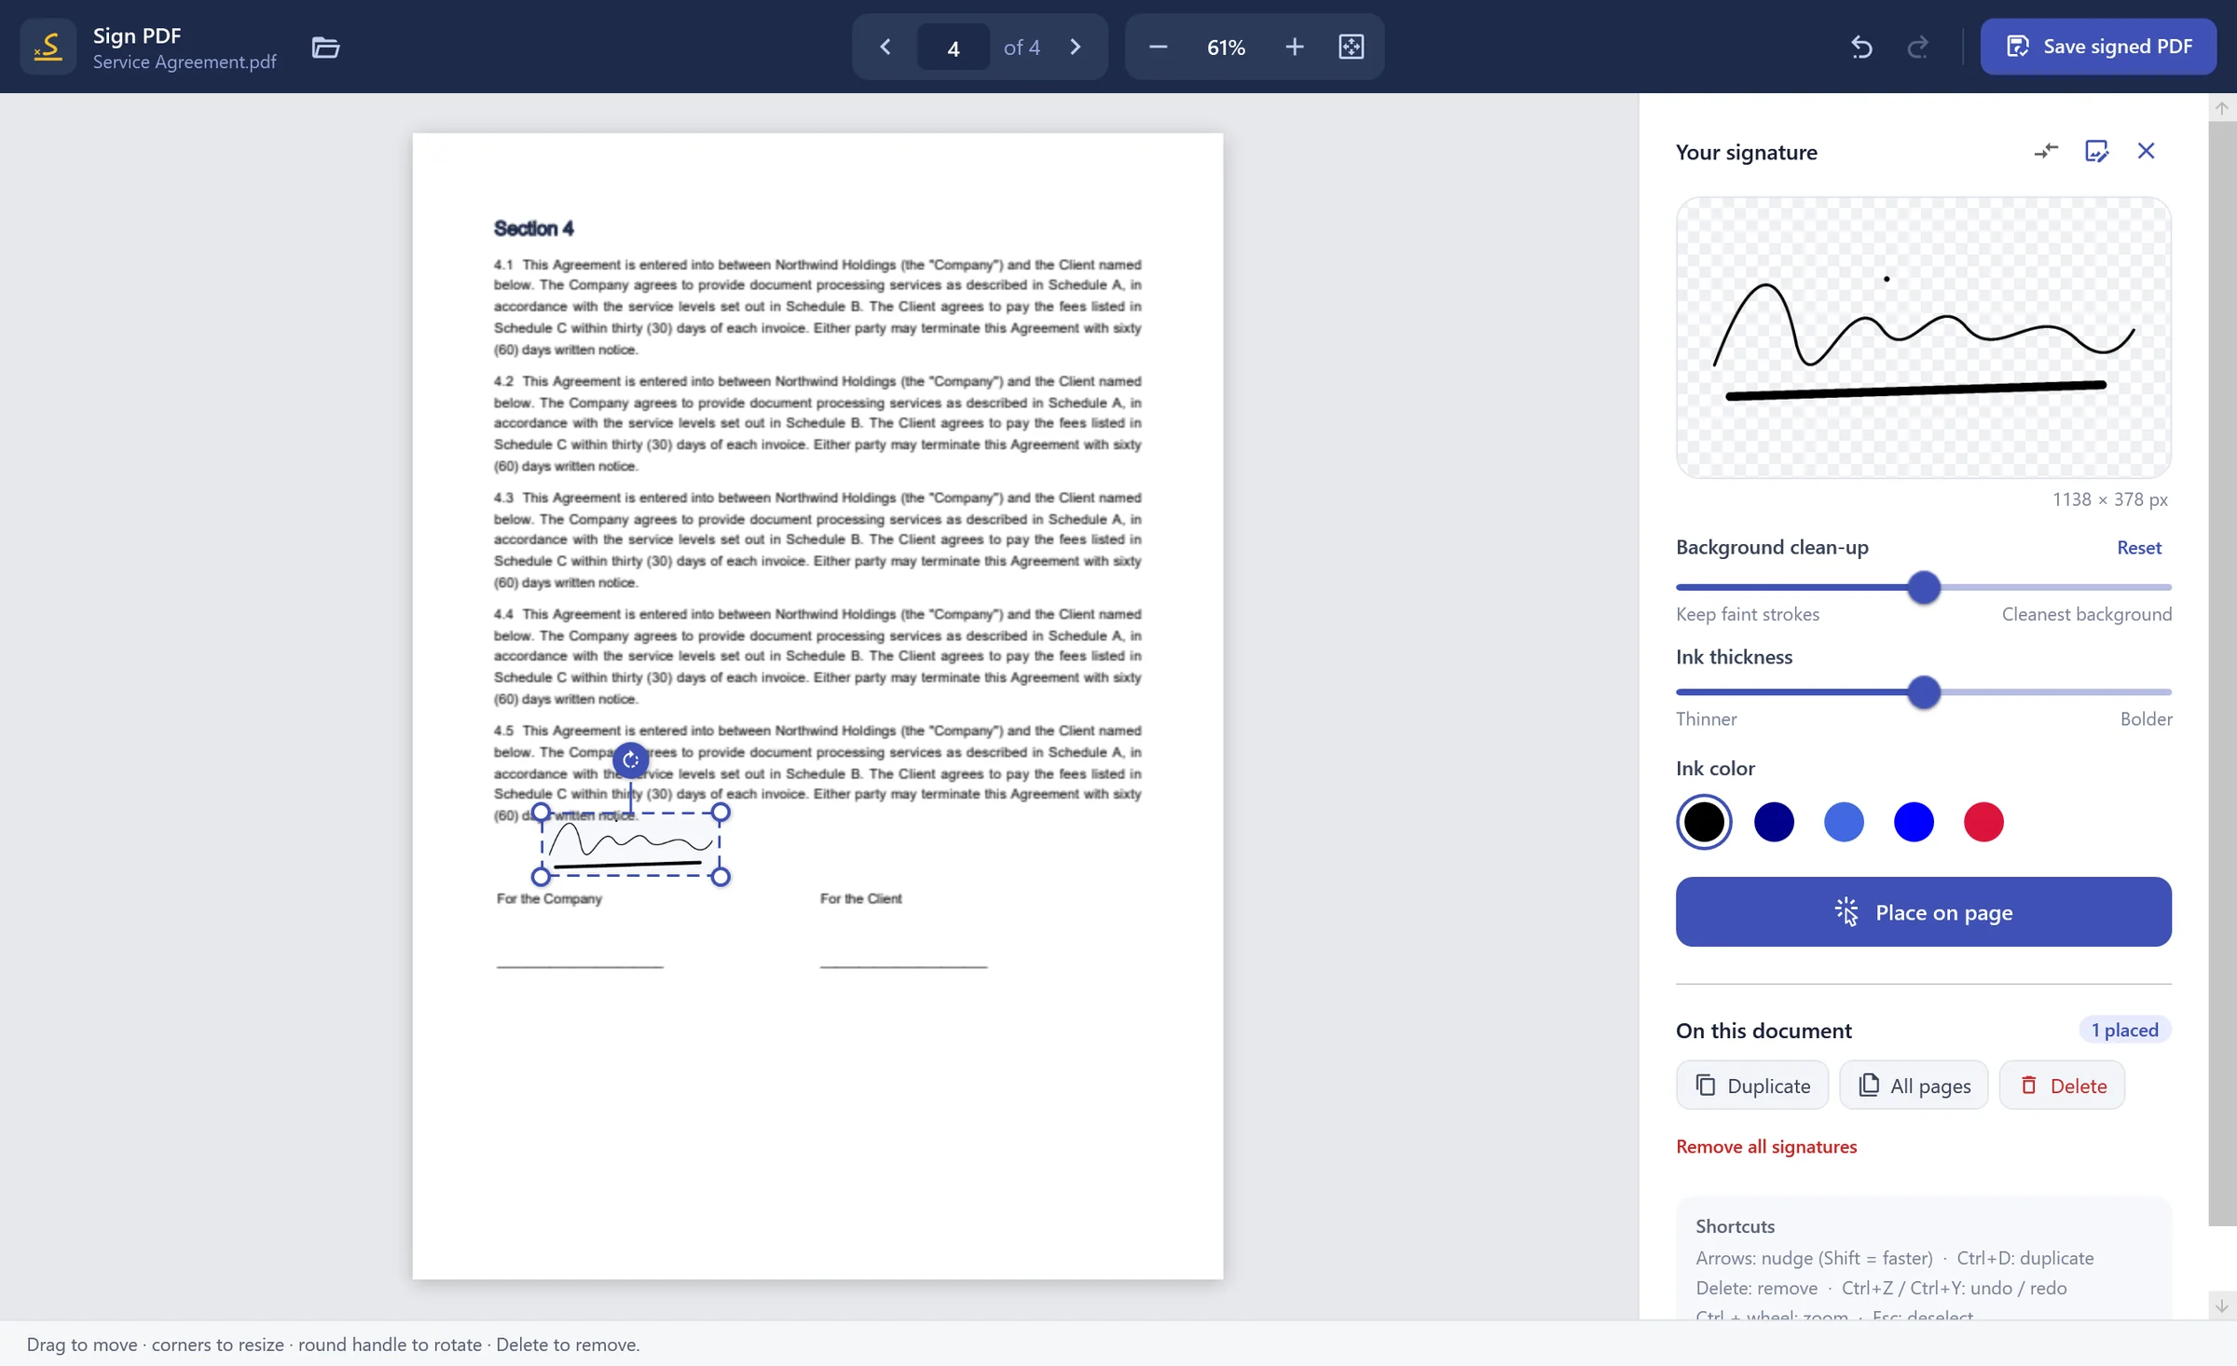Close the Your signature panel
Screen dimensions: 2237x1366
(x=2147, y=151)
